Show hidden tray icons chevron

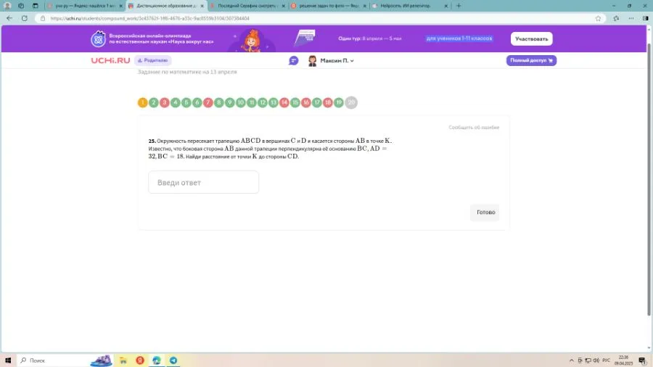click(x=572, y=360)
